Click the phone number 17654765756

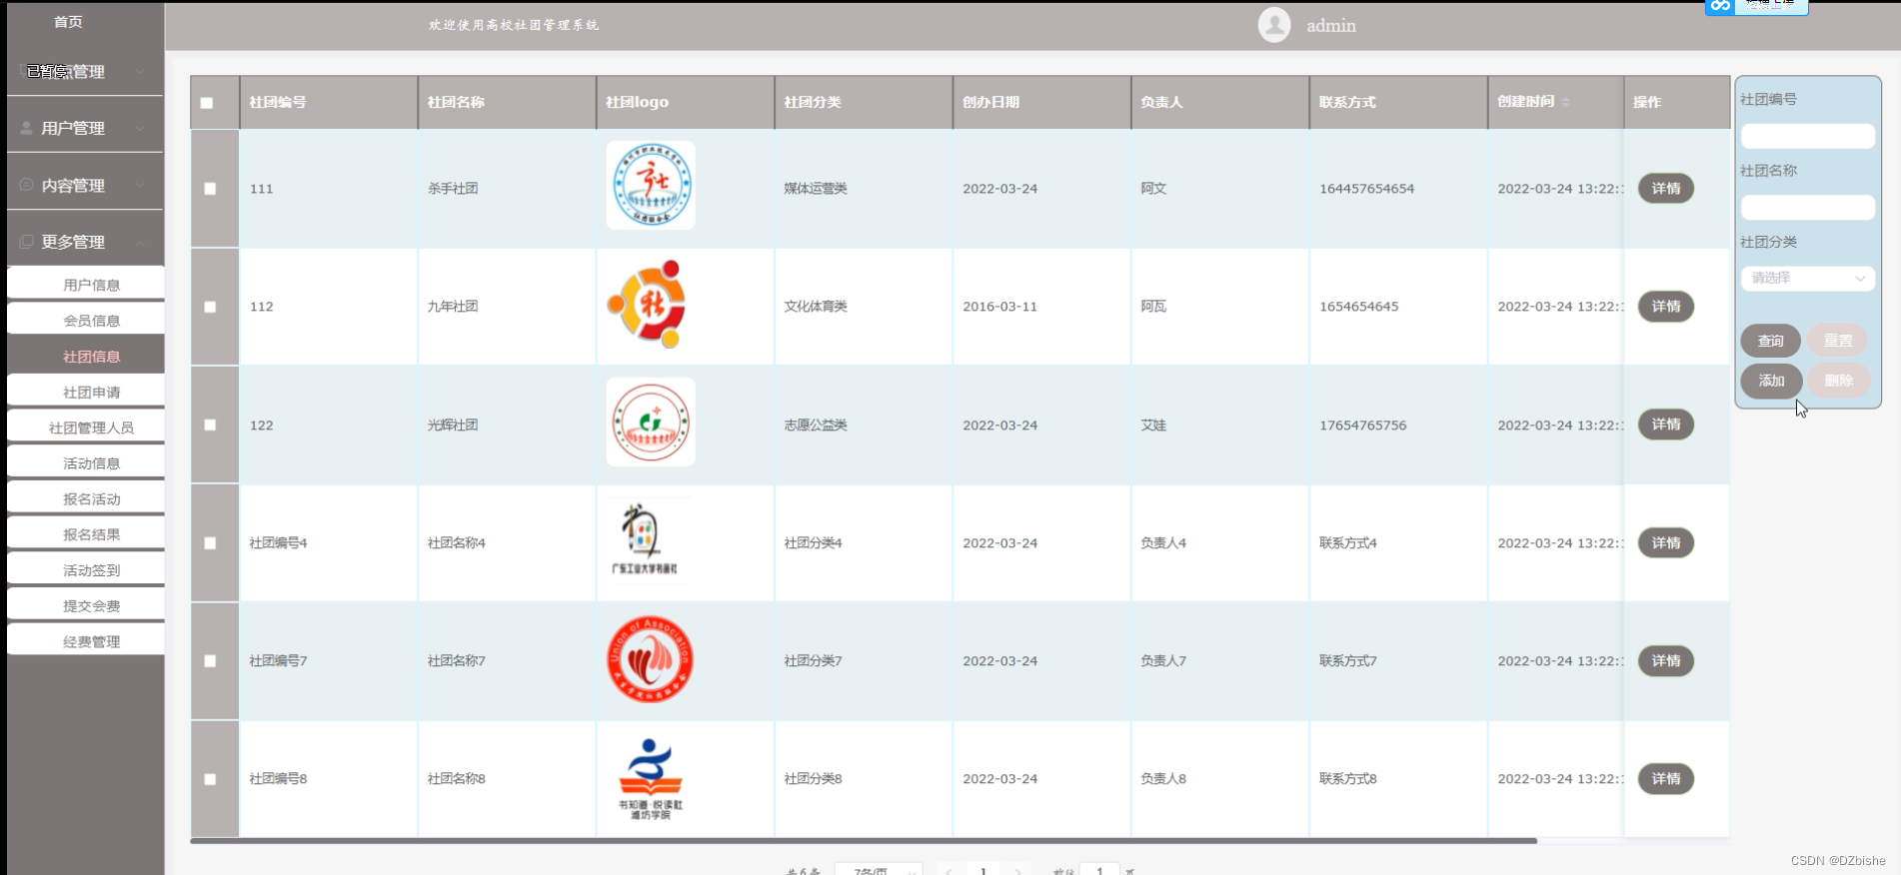[1362, 425]
